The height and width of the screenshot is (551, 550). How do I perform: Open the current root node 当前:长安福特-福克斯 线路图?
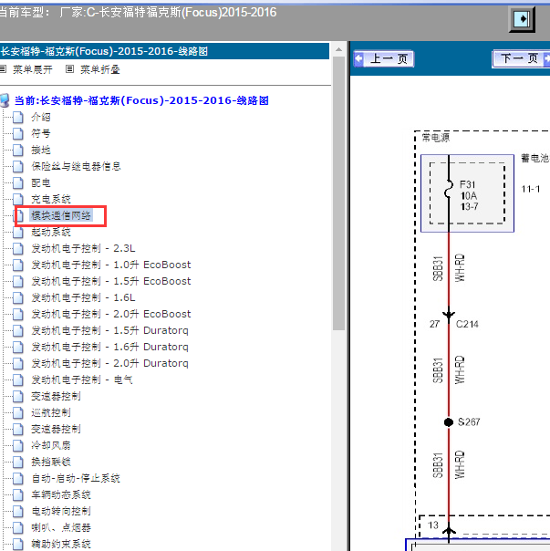click(141, 100)
